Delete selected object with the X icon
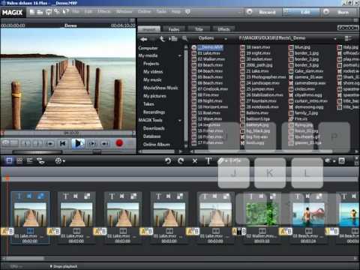This screenshot has height=270, width=360. point(195,161)
